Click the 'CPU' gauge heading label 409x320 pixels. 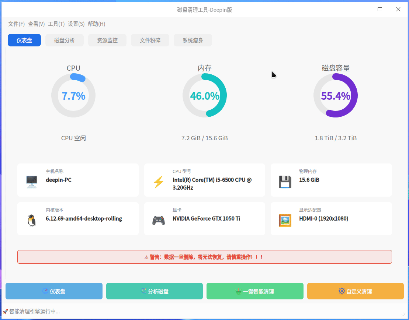[x=73, y=68]
